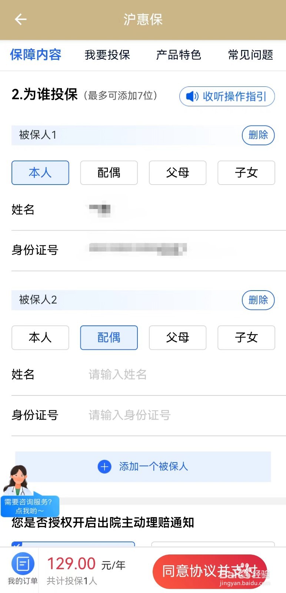Select 父母 for insured person 2
Screen dimensions: 286x593
click(x=177, y=338)
